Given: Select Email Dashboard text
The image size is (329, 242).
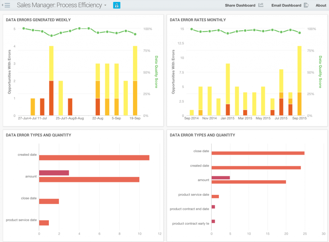Looking at the screenshot, I should click(x=286, y=5).
